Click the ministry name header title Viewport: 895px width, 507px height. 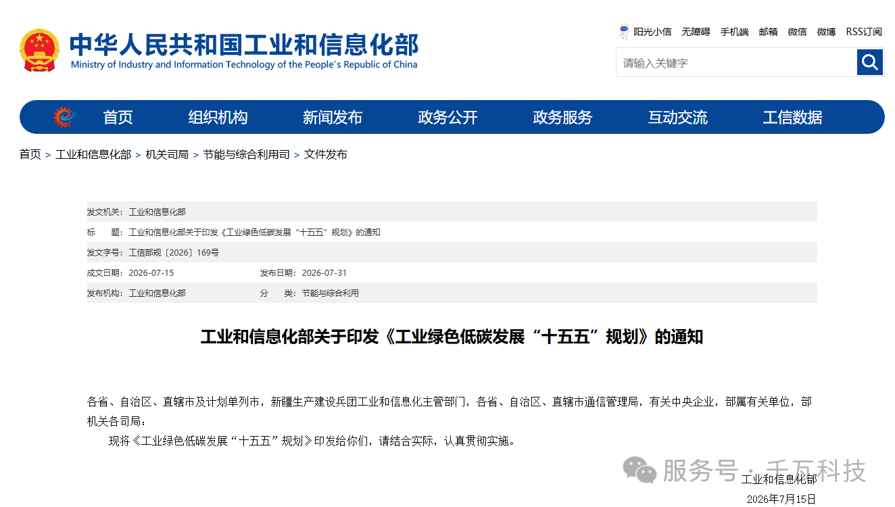pyautogui.click(x=244, y=44)
